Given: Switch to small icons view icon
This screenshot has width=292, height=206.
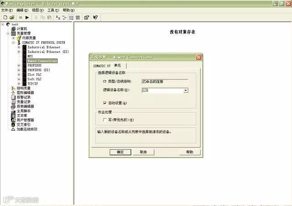Looking at the screenshot, I should click(x=64, y=17).
